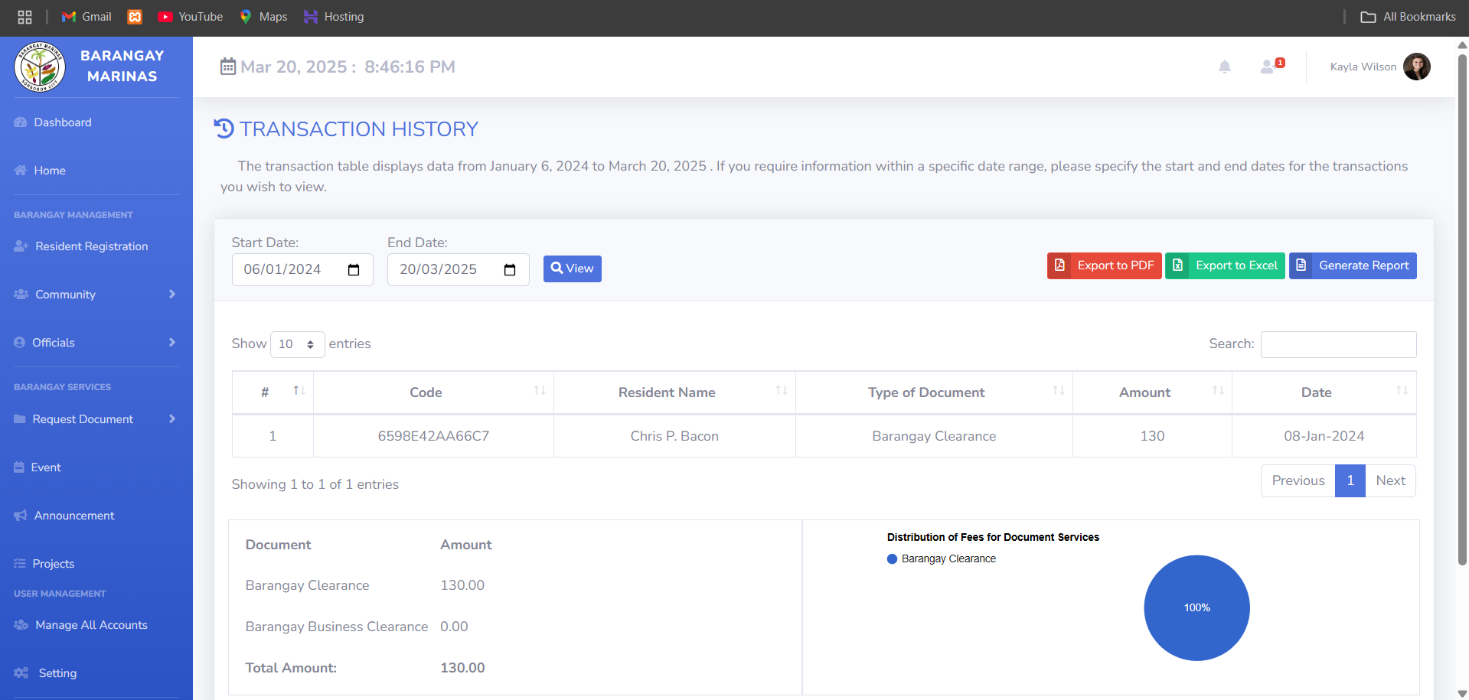Screen dimensions: 1469x700
Task: Open browser apps grid icon
Action: pos(24,17)
